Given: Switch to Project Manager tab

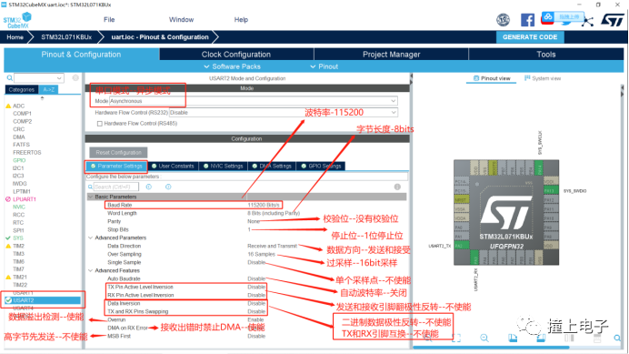Looking at the screenshot, I should point(392,55).
